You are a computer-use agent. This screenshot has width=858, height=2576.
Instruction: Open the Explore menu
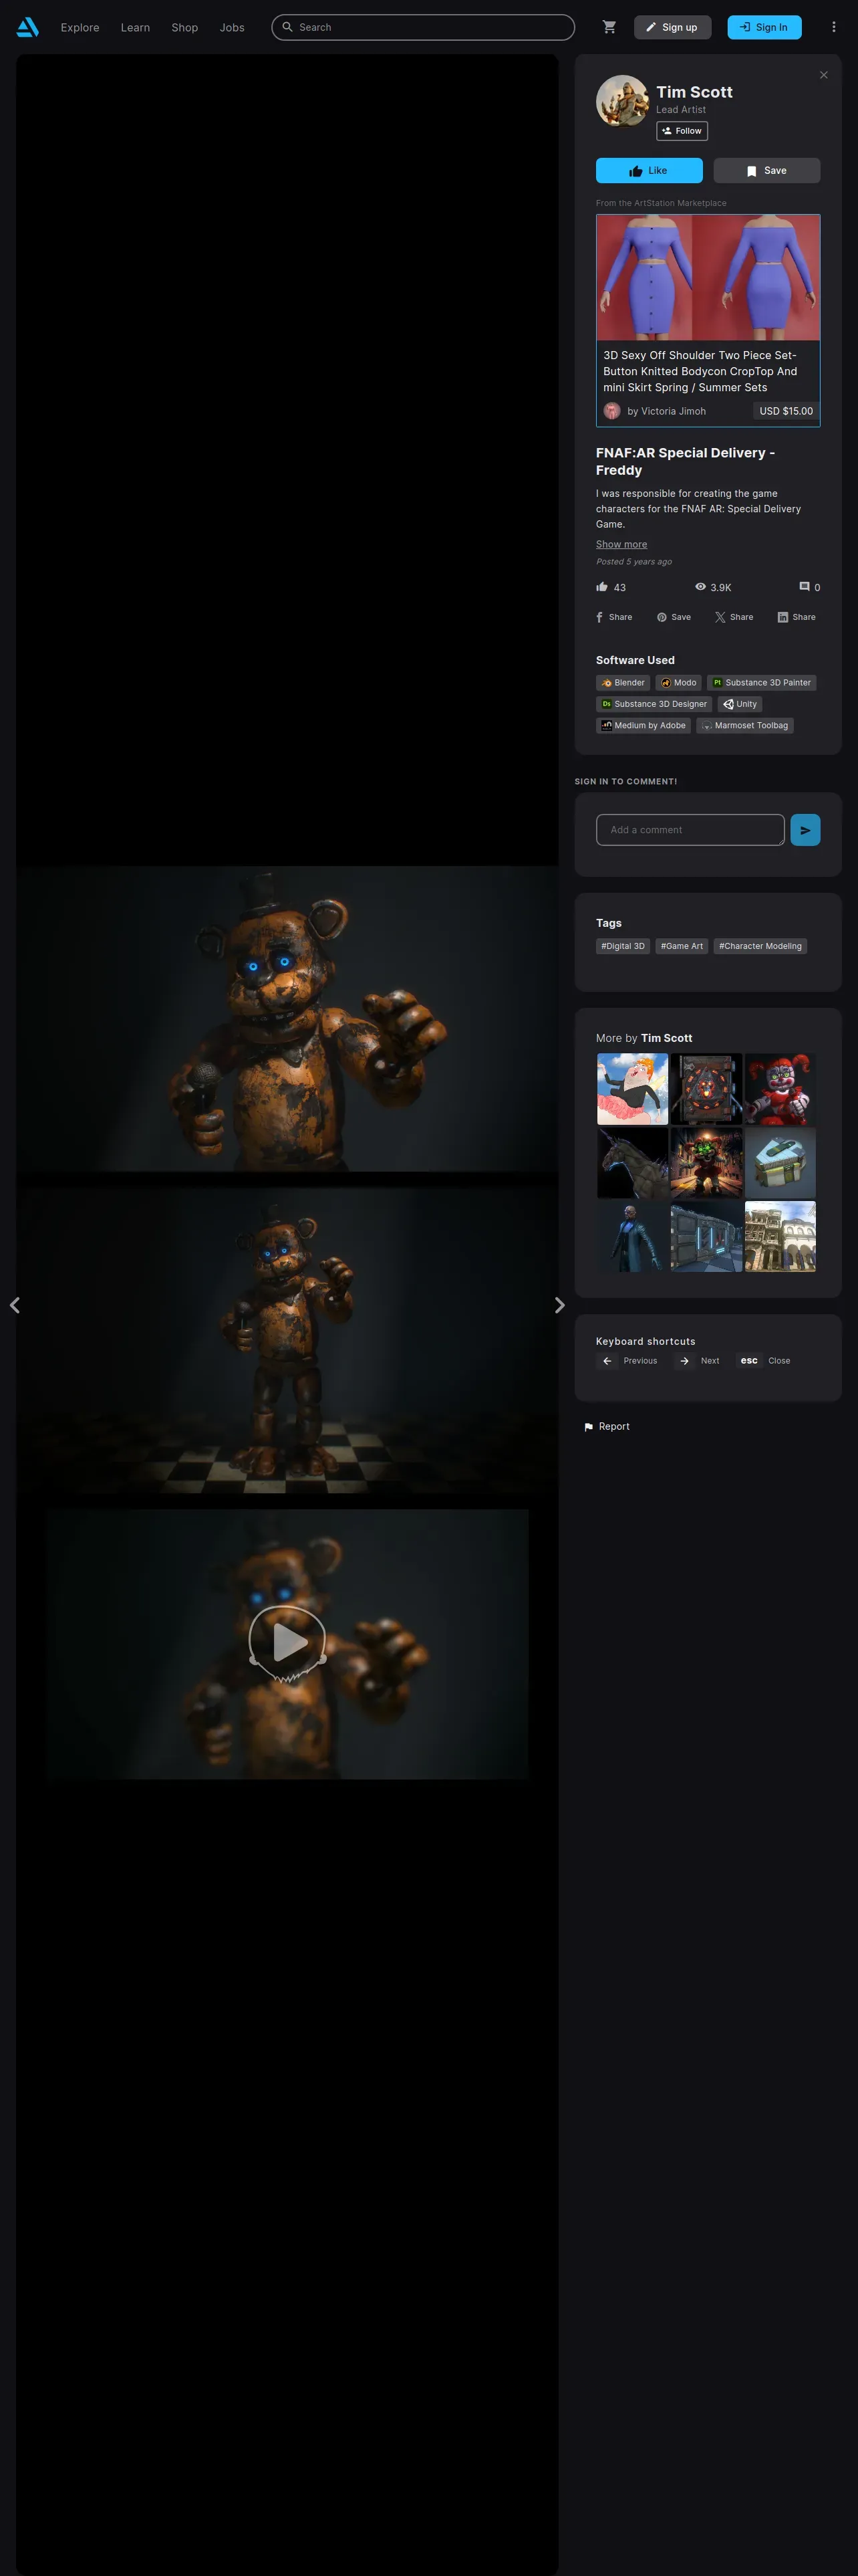(x=80, y=28)
